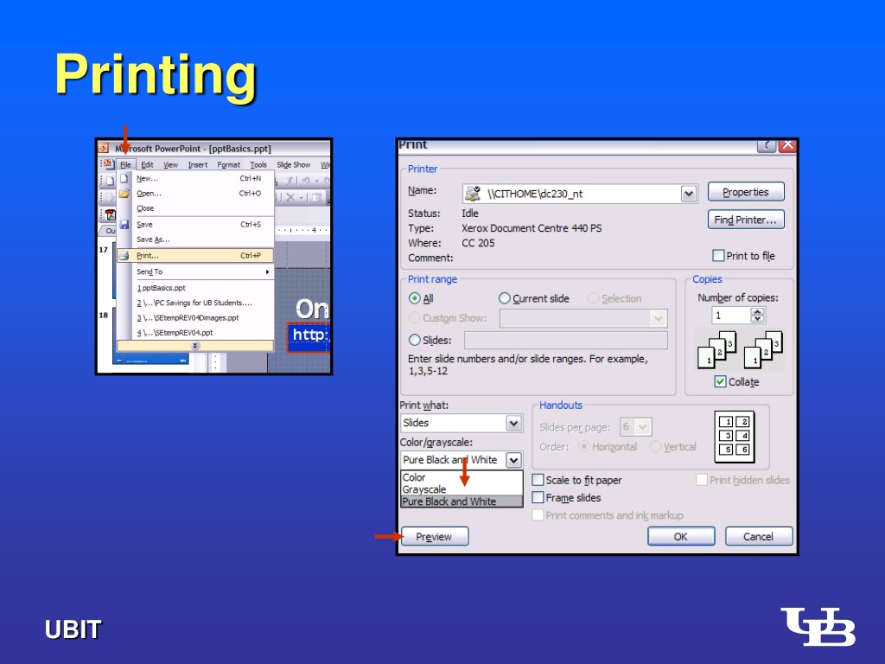Open the Color/grayscale dropdown arrow
The width and height of the screenshot is (885, 664).
513,460
